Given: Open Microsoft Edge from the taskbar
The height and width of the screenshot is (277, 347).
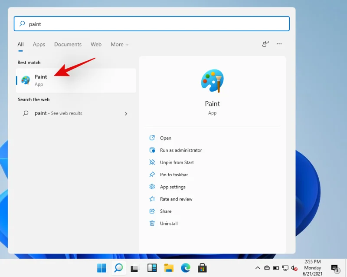Looking at the screenshot, I should tap(185, 268).
